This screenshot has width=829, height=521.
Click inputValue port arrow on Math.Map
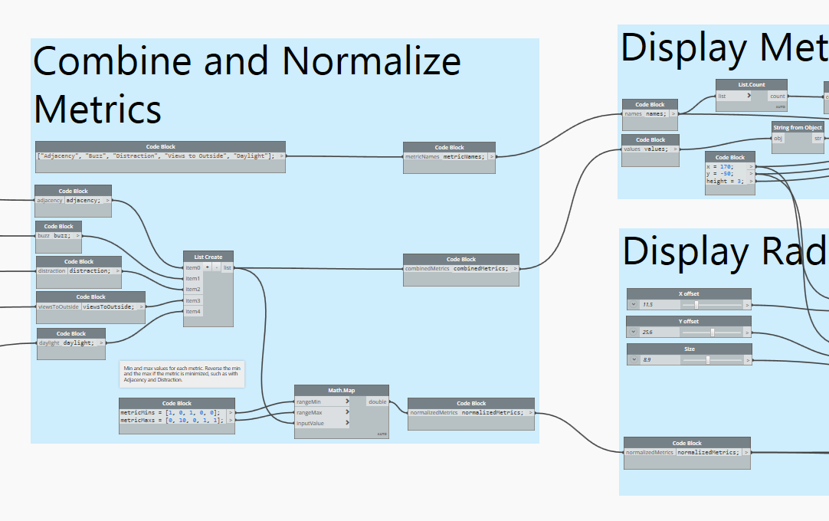point(347,422)
